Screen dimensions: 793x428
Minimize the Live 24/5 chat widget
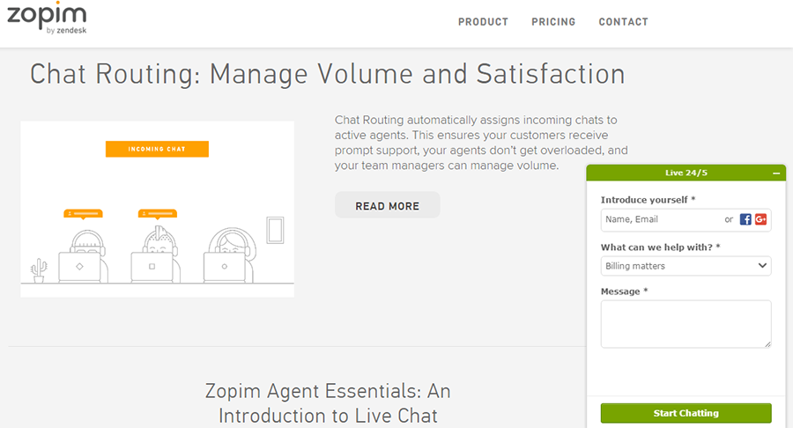tap(776, 173)
